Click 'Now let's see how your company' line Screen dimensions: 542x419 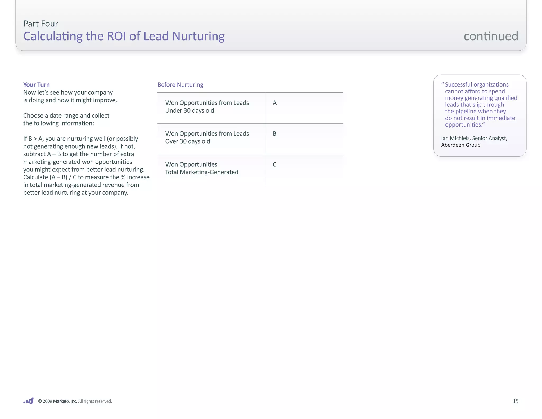(68, 92)
